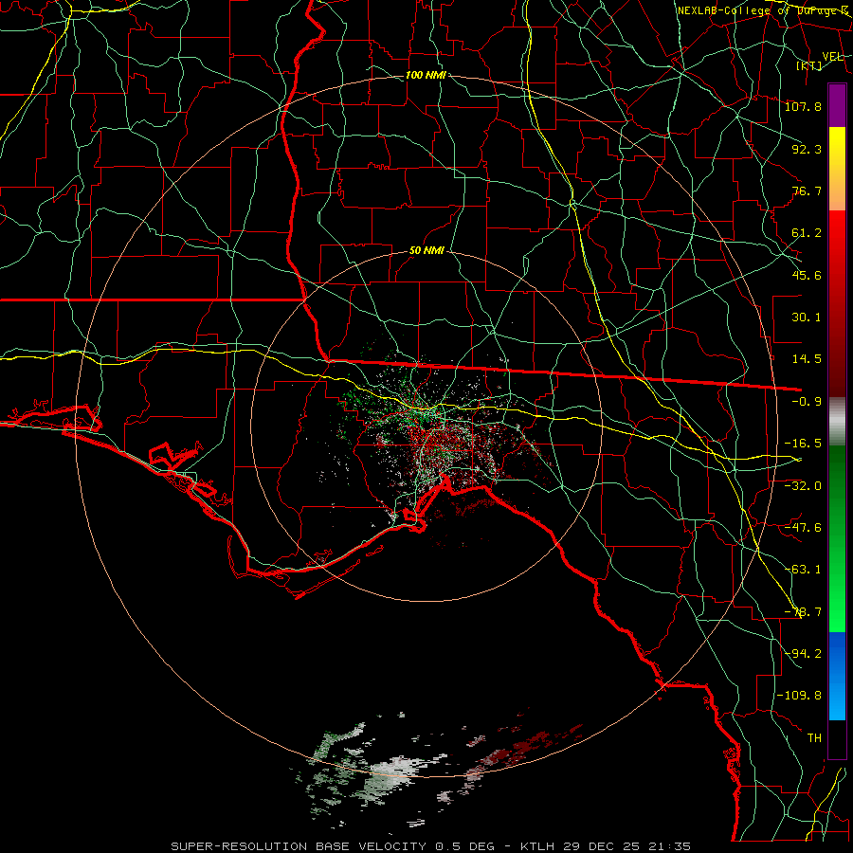The width and height of the screenshot is (853, 853).
Task: Click the bright green segment of the color bar
Action: (837, 538)
